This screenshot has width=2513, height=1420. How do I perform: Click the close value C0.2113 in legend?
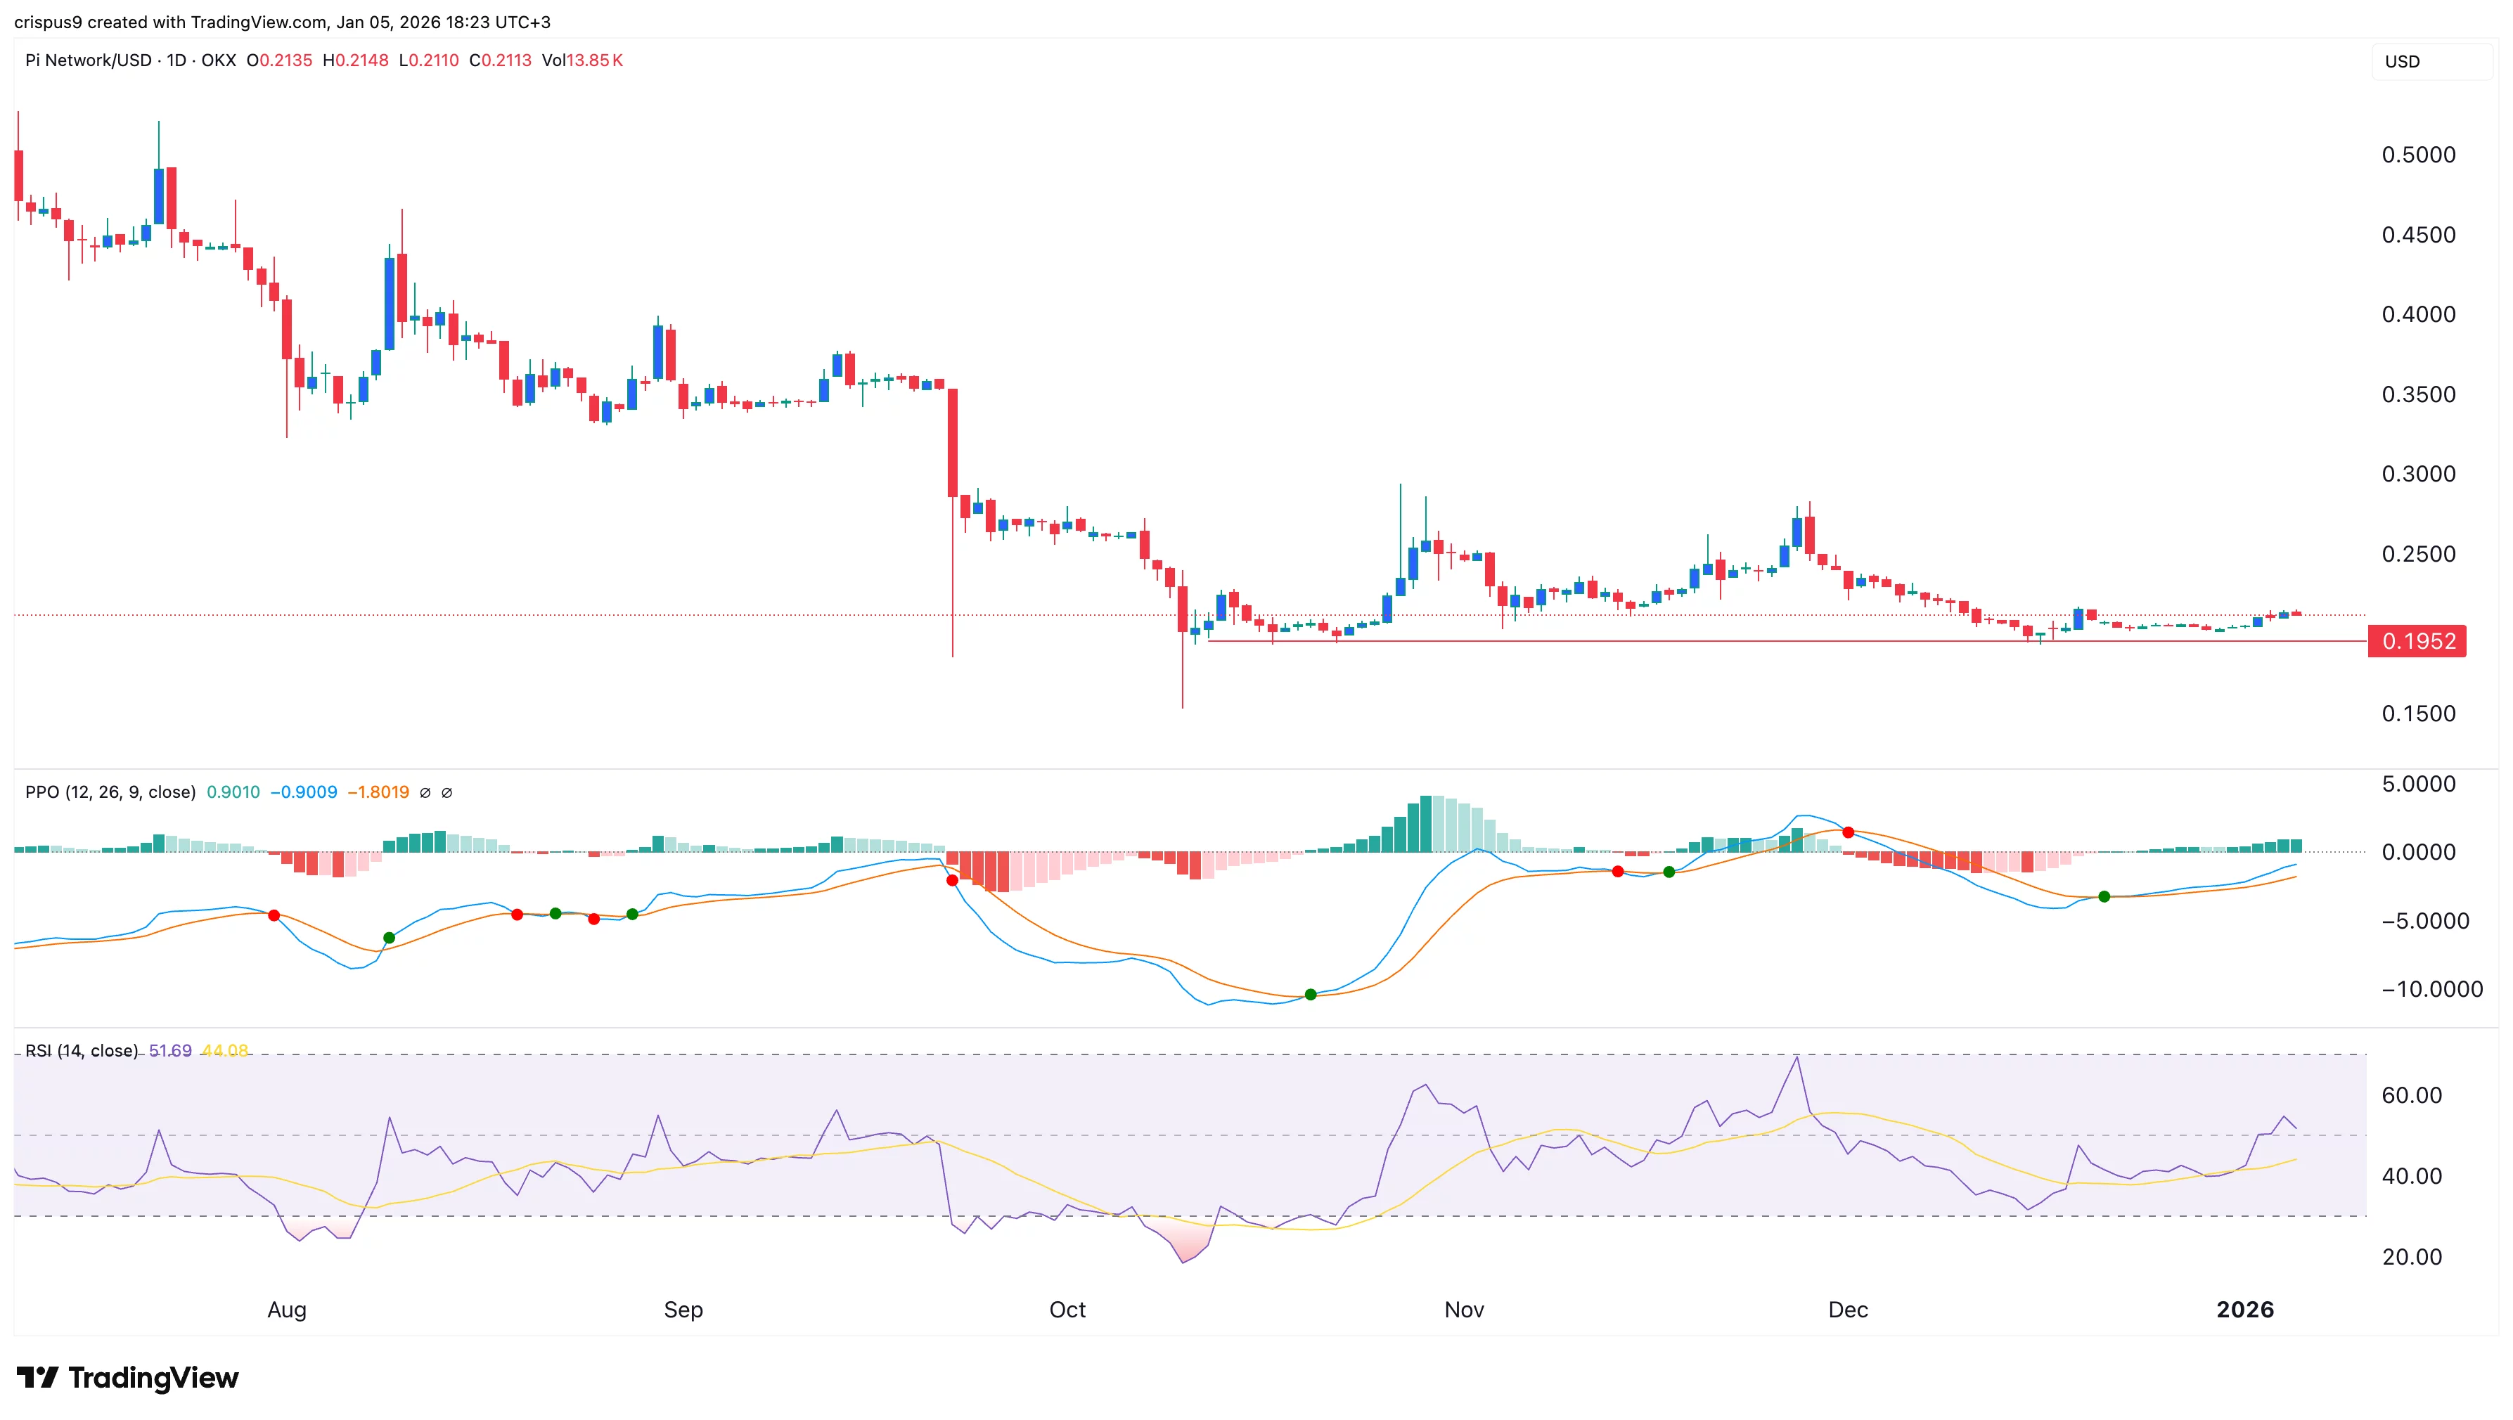pyautogui.click(x=501, y=60)
